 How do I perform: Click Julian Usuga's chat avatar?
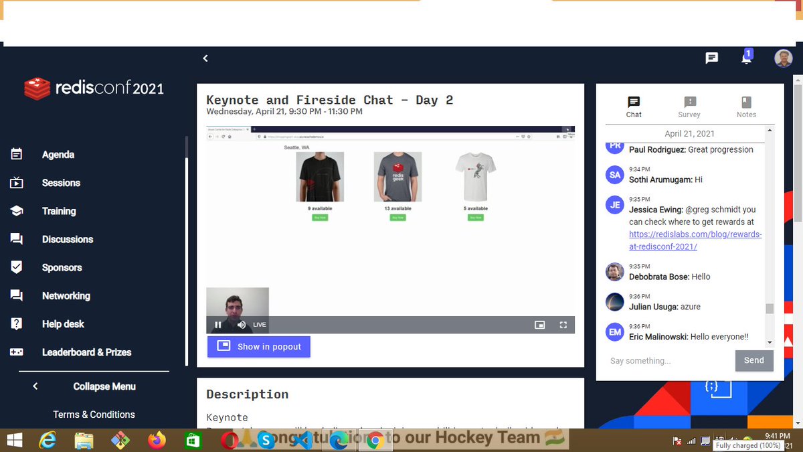[615, 302]
